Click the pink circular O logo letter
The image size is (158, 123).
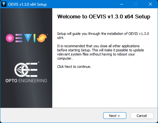[10, 38]
